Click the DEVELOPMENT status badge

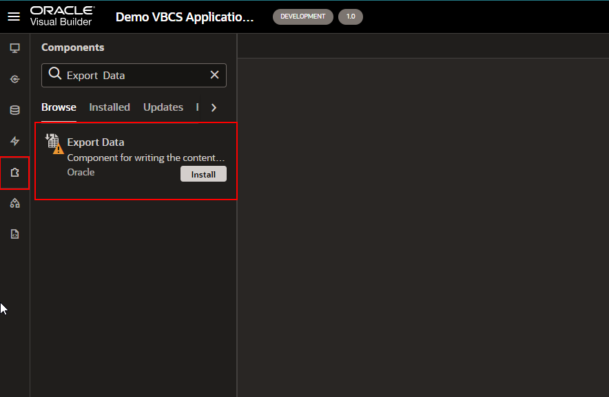coord(303,17)
